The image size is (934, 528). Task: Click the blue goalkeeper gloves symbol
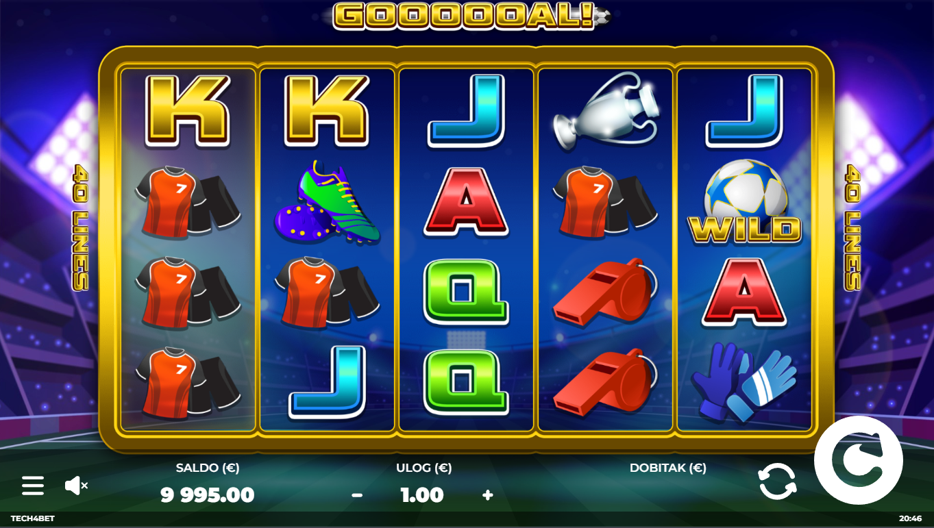tap(744, 381)
